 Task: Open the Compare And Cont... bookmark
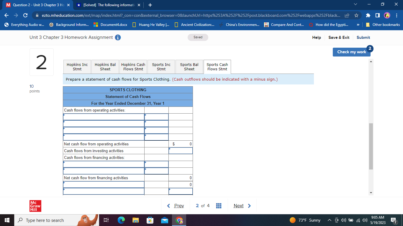tap(284, 25)
